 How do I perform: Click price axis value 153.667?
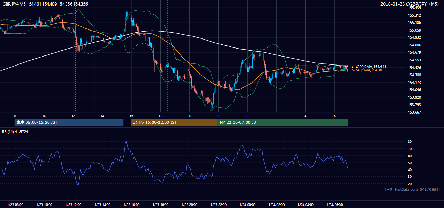(x=415, y=112)
